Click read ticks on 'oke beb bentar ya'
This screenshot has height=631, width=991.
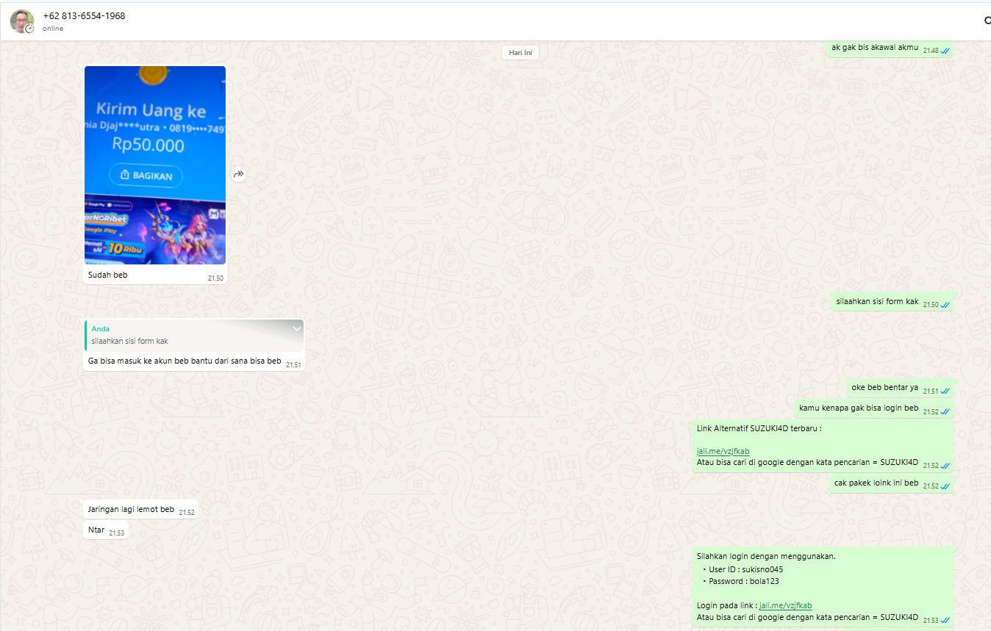pyautogui.click(x=945, y=392)
